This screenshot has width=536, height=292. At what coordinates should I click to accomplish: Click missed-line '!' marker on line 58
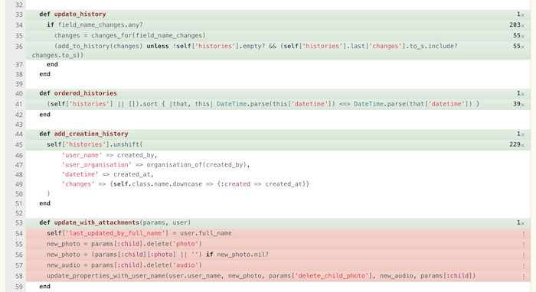tap(523, 277)
